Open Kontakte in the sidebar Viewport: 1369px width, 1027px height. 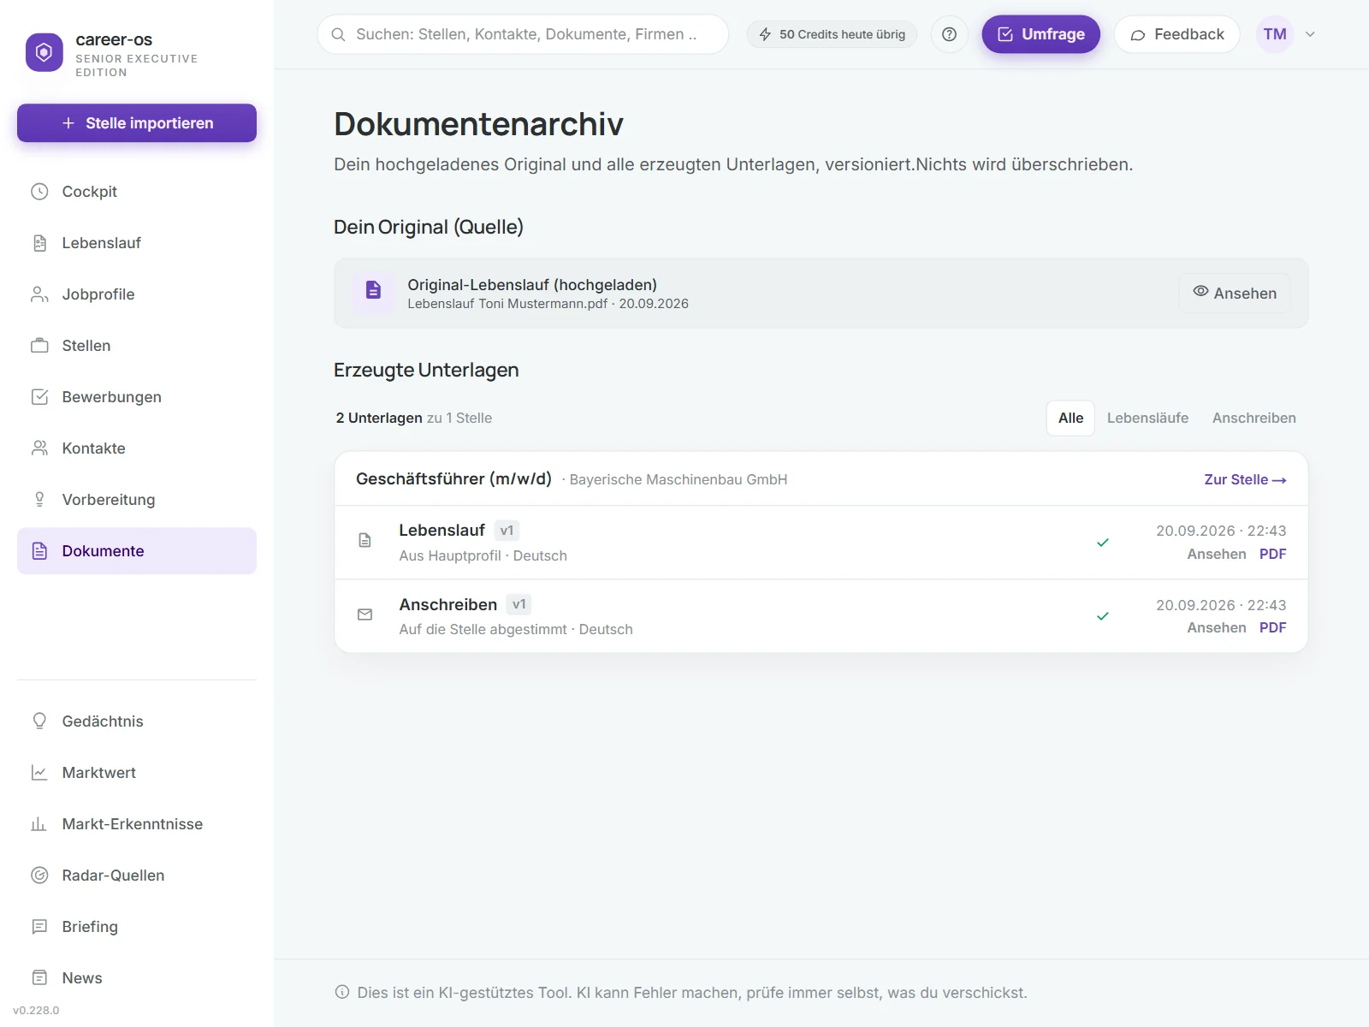click(137, 448)
